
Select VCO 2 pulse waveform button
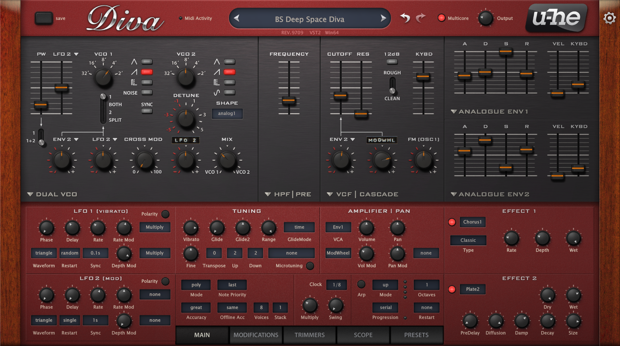229,82
